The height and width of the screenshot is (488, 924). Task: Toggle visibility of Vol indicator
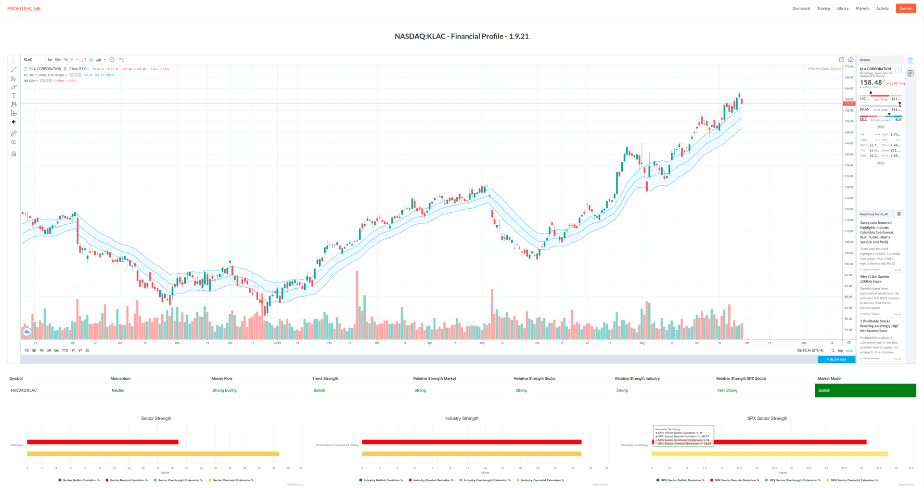[42, 81]
